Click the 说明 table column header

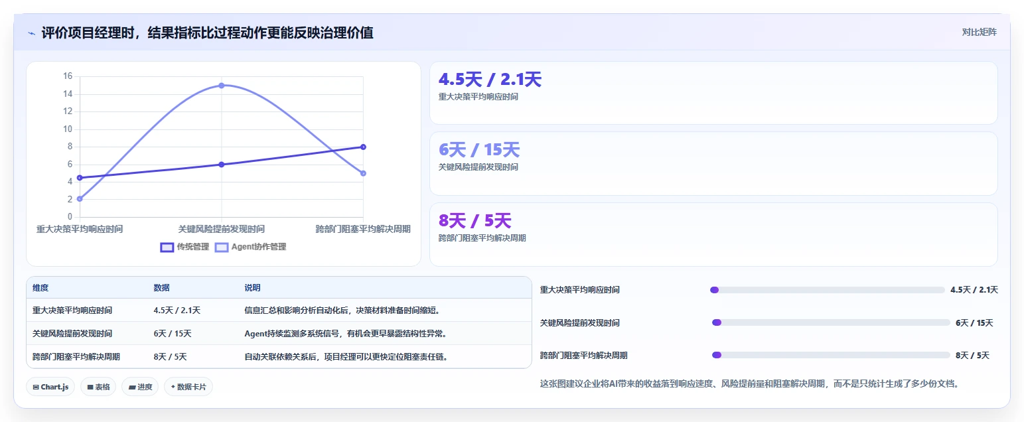tap(253, 288)
